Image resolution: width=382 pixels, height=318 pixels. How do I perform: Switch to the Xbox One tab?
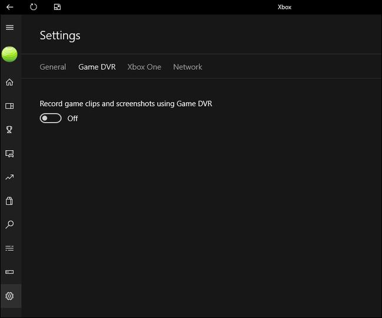point(144,67)
